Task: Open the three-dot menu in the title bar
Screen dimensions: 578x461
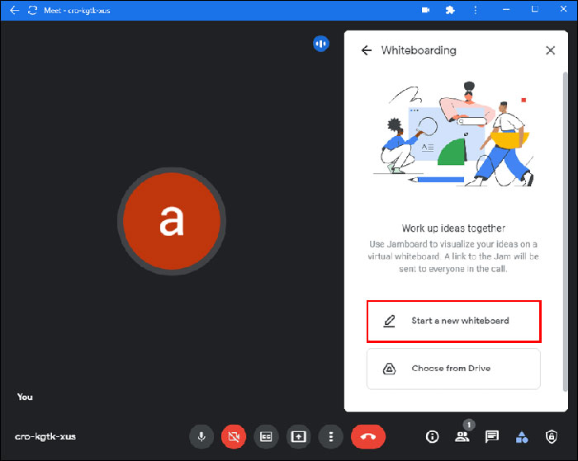Action: coord(471,10)
